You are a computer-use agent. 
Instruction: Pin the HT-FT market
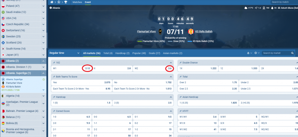click(180, 111)
